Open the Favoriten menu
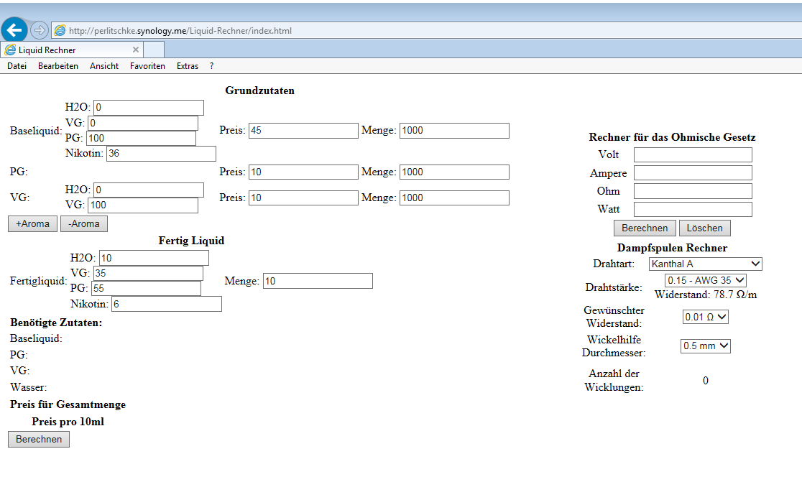This screenshot has width=802, height=477. [147, 66]
